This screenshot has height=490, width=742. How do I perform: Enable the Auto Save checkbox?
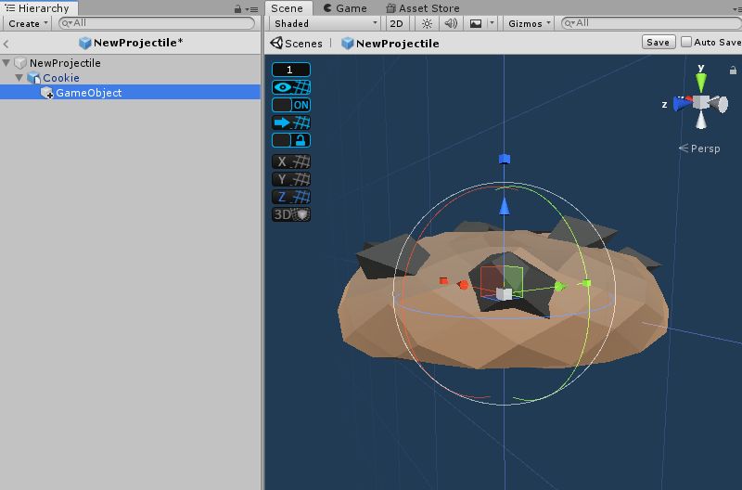(x=686, y=42)
